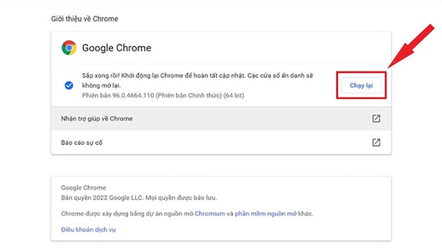Open the Nhận trợ giúp về Chrome row
Image resolution: width=442 pixels, height=248 pixels.
[x=221, y=118]
